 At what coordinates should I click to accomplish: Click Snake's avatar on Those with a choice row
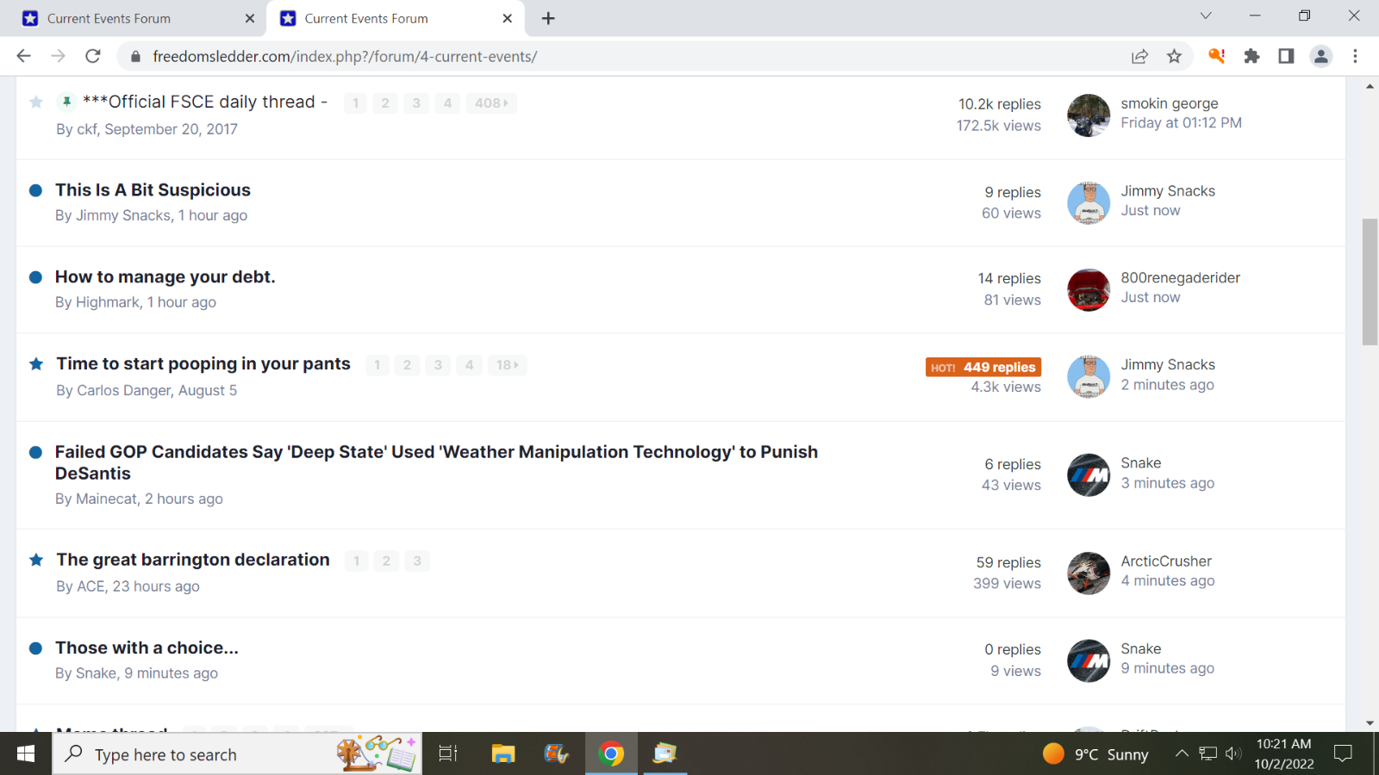[1089, 660]
